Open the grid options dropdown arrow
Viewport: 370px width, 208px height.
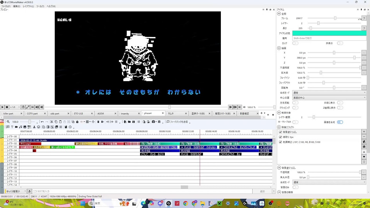[90, 122]
